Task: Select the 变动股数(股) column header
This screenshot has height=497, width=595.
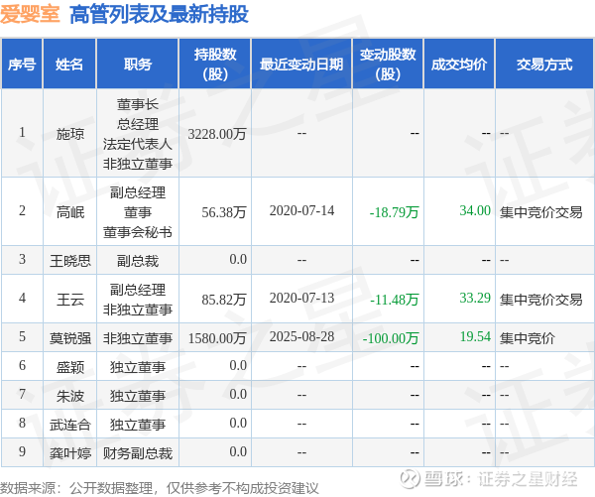Action: tap(388, 64)
